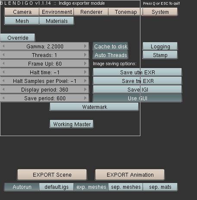The width and height of the screenshot is (197, 200).
Task: Switch to the Environment tab
Action: 57,12
